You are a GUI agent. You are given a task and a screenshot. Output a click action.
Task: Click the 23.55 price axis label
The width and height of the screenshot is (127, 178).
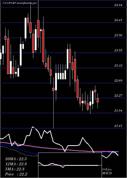118,50
